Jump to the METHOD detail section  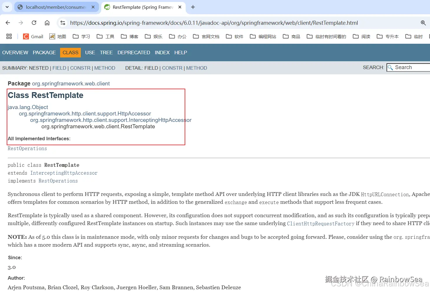tap(197, 68)
